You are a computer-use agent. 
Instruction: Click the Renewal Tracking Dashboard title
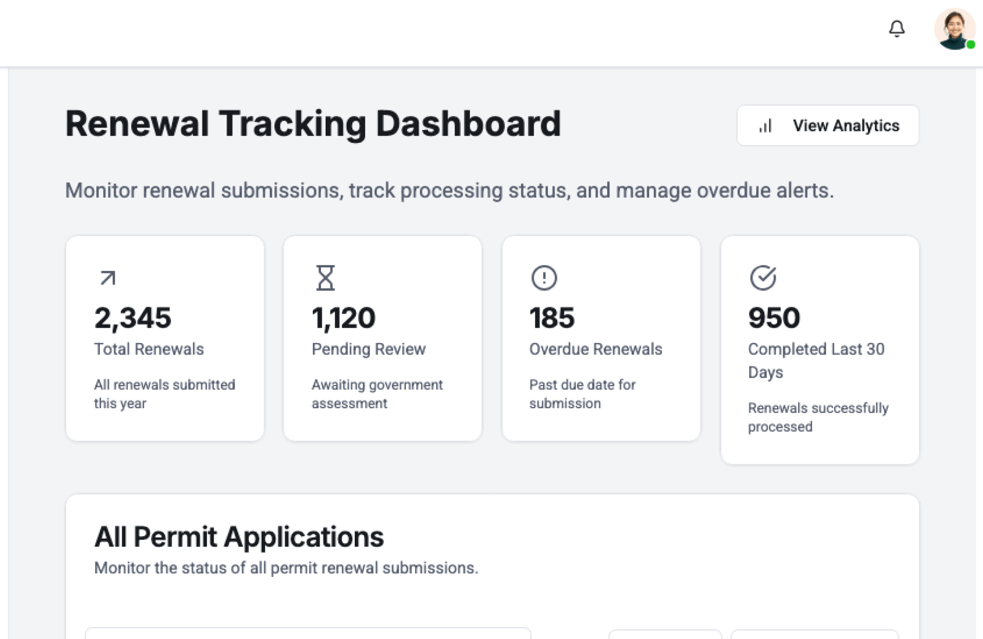coord(313,124)
